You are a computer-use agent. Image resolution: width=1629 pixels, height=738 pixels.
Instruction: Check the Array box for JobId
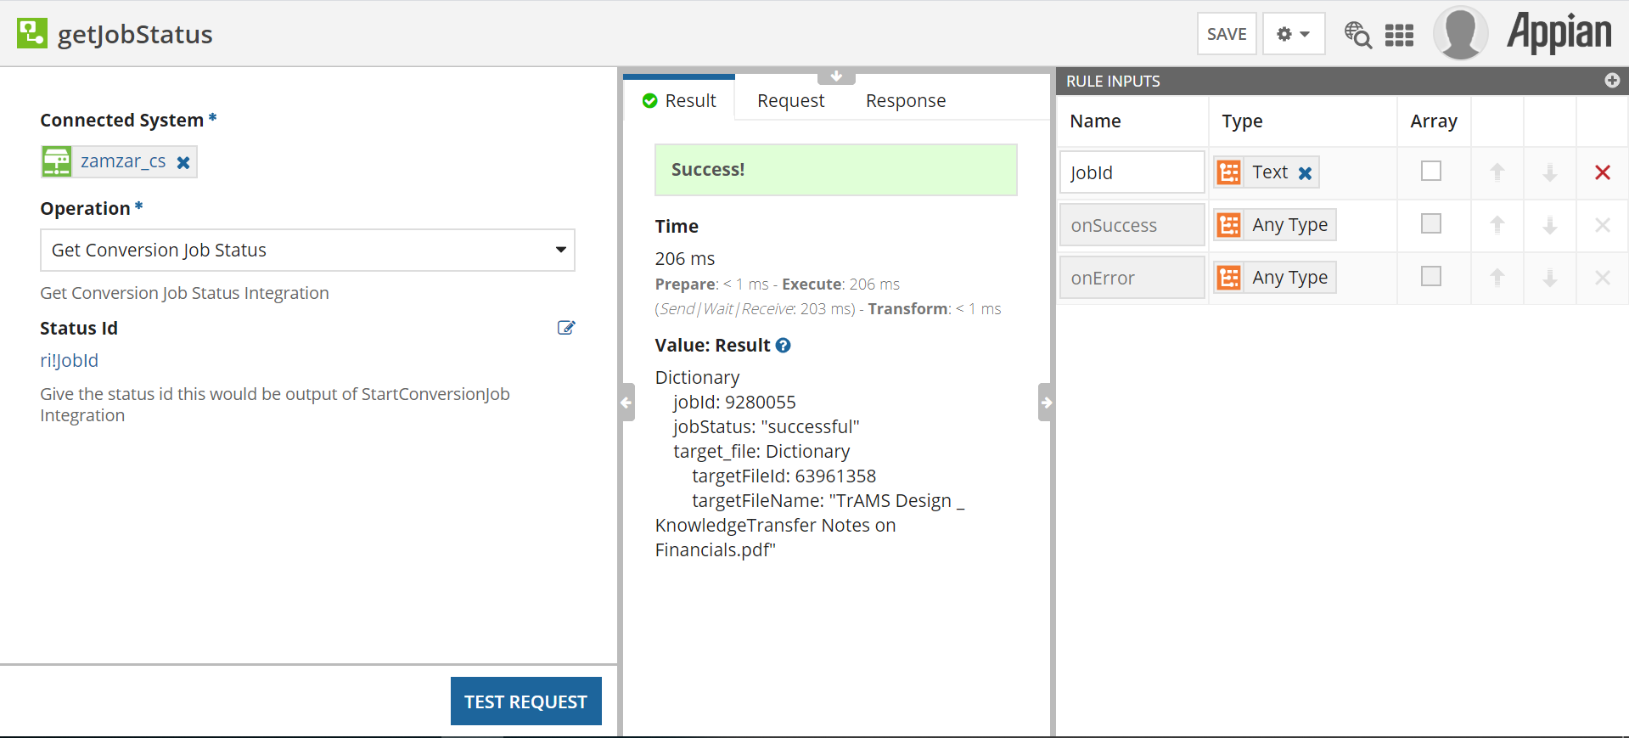click(x=1431, y=171)
